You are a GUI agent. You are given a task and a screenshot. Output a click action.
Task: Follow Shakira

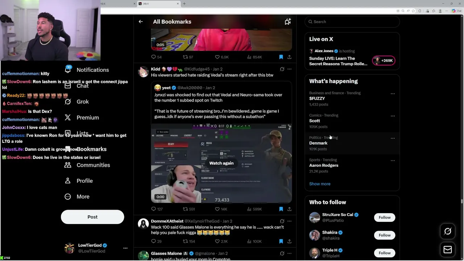pos(385,235)
